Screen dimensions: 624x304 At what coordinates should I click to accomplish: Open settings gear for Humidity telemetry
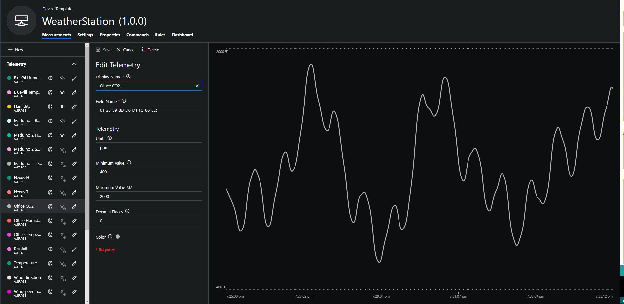50,107
